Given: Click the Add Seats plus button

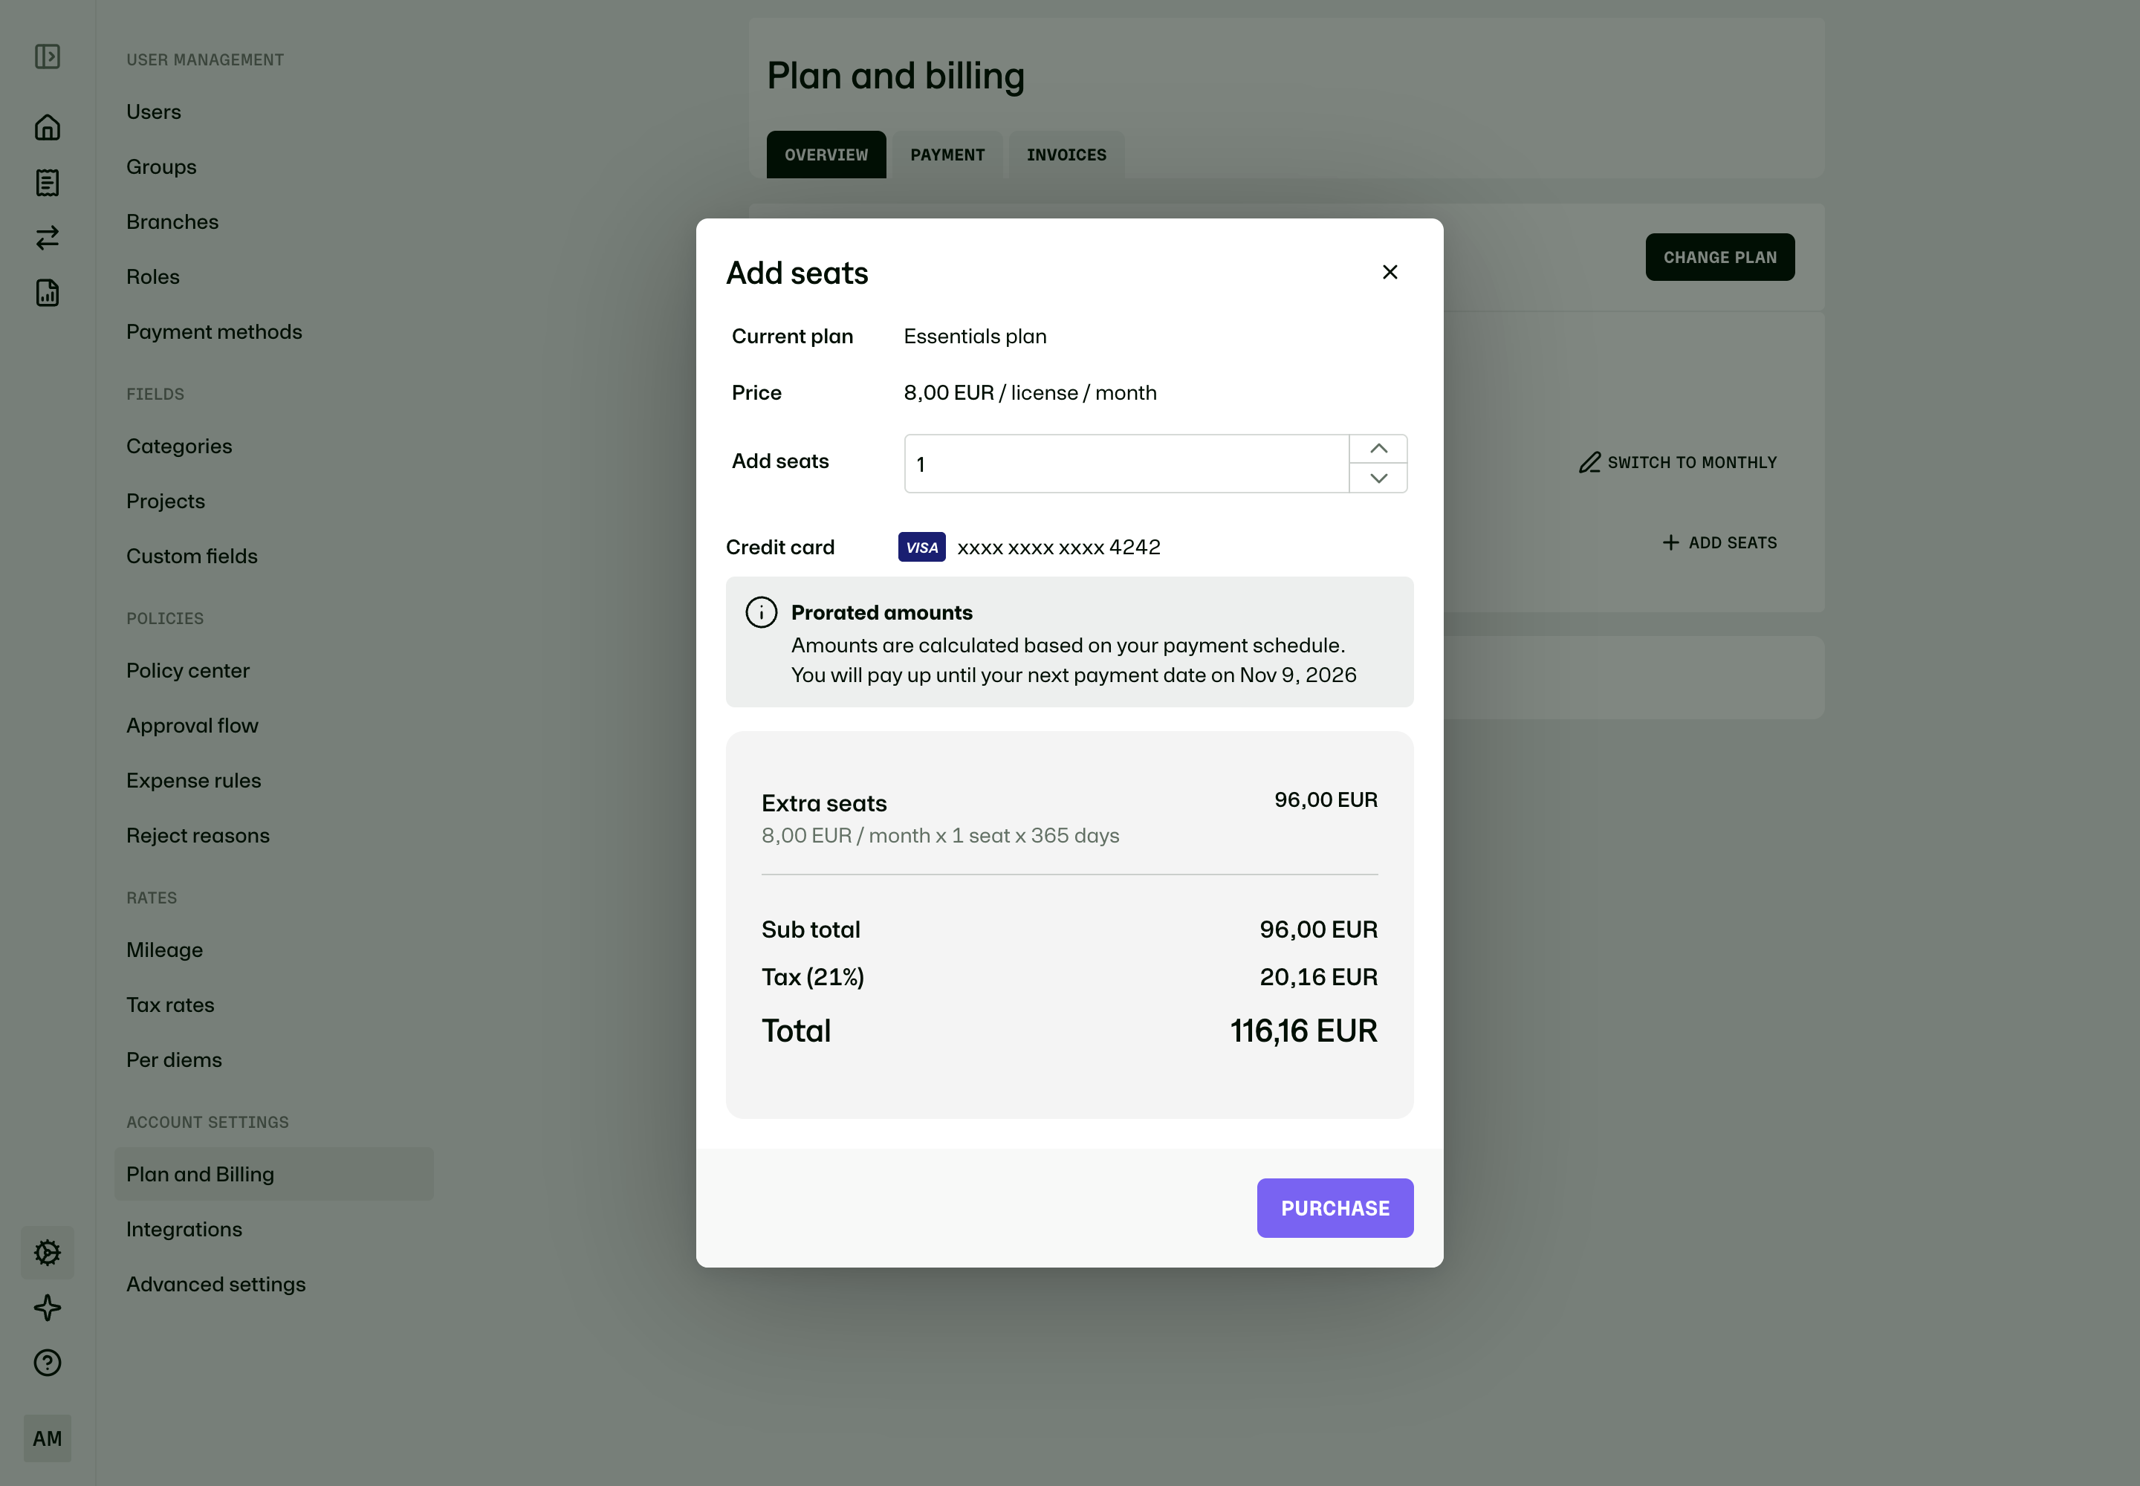Looking at the screenshot, I should point(1719,542).
